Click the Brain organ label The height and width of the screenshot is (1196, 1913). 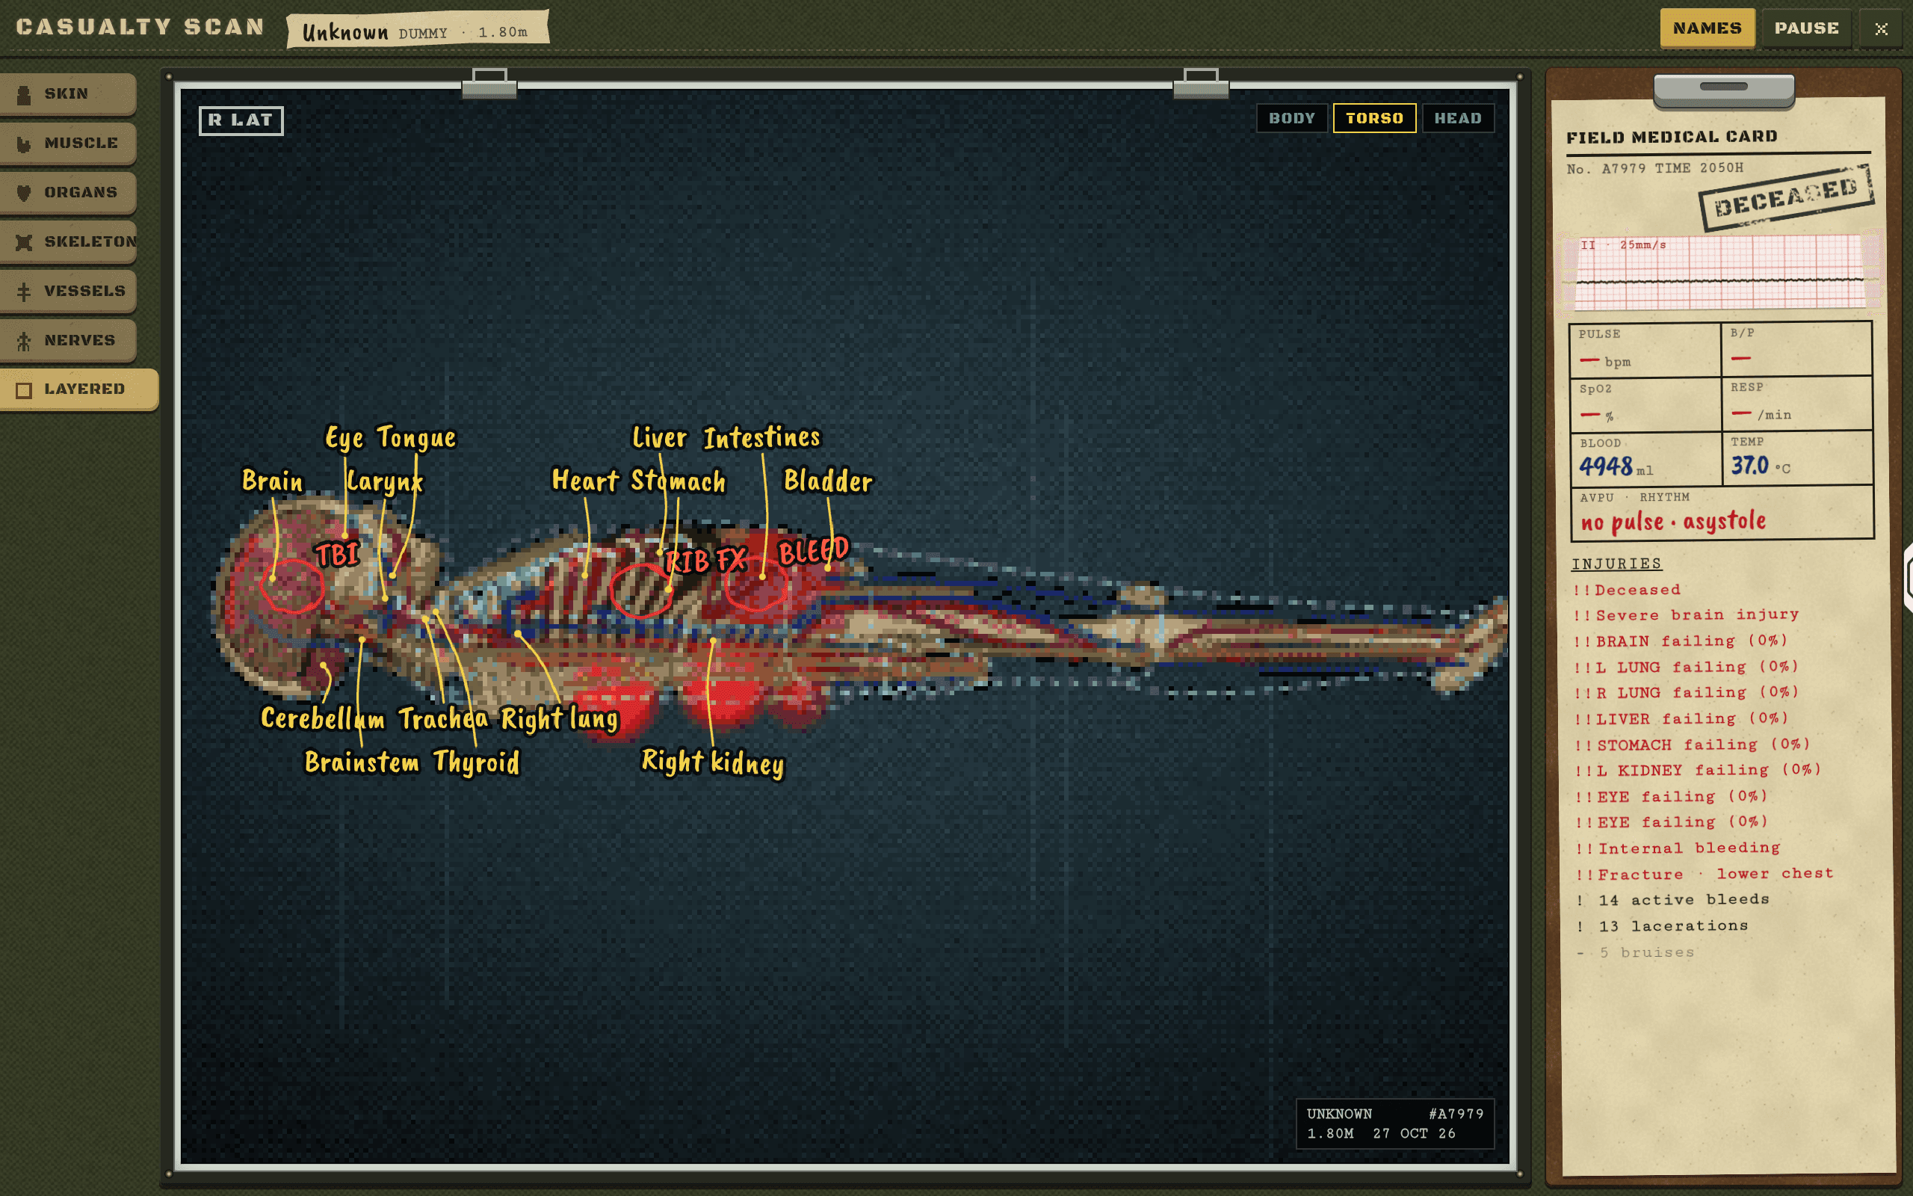(x=272, y=481)
